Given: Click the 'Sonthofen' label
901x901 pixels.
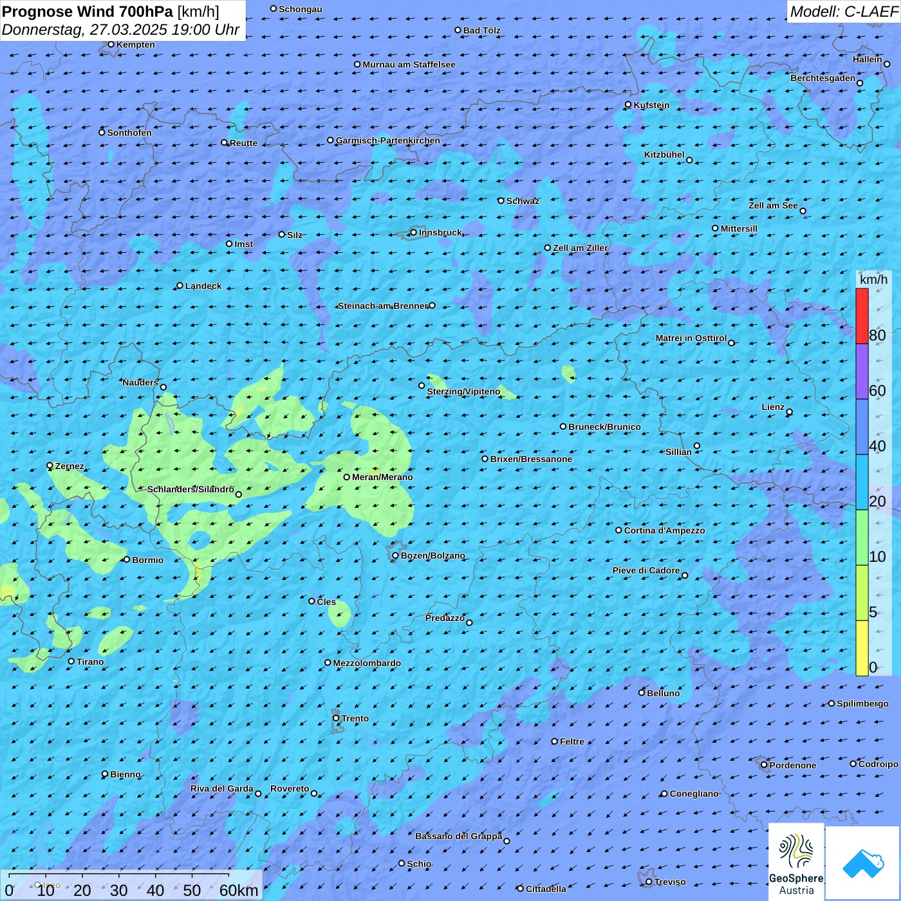Looking at the screenshot, I should [x=129, y=133].
